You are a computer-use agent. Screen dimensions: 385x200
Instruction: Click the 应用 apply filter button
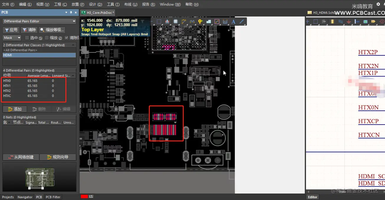point(11,30)
